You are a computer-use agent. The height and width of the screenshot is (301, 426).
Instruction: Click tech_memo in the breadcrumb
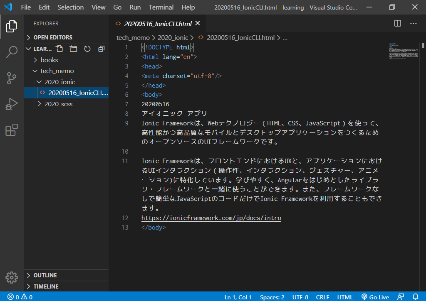[x=133, y=38]
